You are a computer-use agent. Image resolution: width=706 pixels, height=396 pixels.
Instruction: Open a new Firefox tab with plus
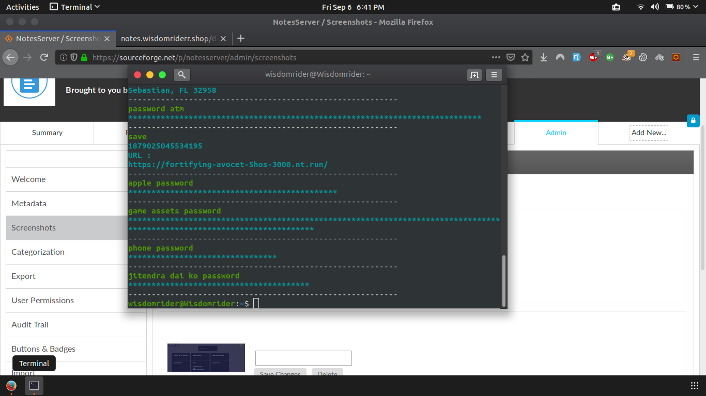point(240,38)
